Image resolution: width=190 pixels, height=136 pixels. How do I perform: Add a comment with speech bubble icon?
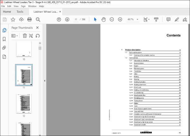coord(168,19)
